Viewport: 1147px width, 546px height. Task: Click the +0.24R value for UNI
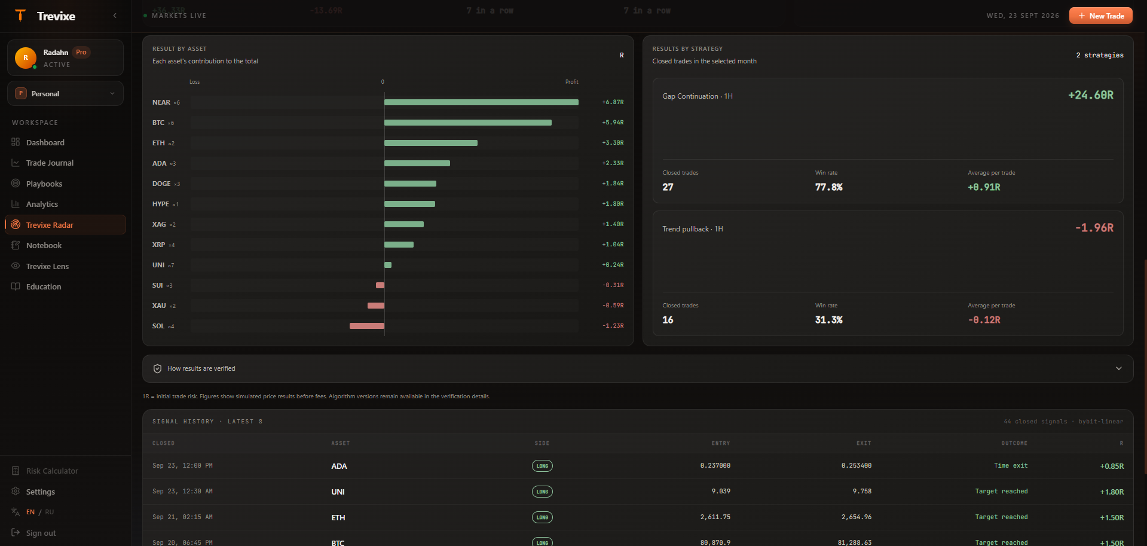point(613,265)
